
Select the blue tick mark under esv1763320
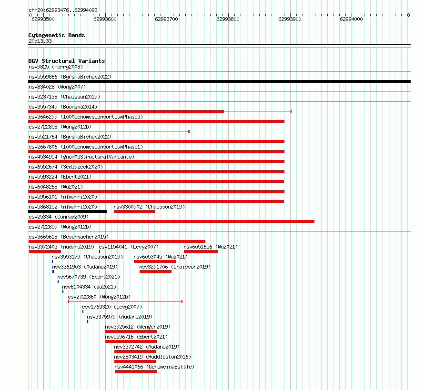coord(83,311)
